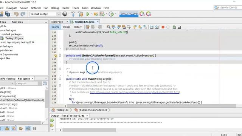This screenshot has height=136, width=242.
Task: Click the Next Bookmark down arrow icon
Action: pos(140,27)
